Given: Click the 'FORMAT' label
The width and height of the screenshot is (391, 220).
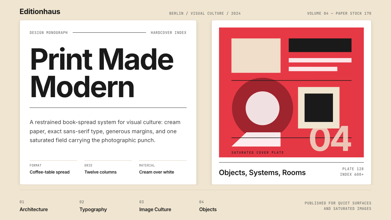Looking at the screenshot, I should pyautogui.click(x=35, y=166).
